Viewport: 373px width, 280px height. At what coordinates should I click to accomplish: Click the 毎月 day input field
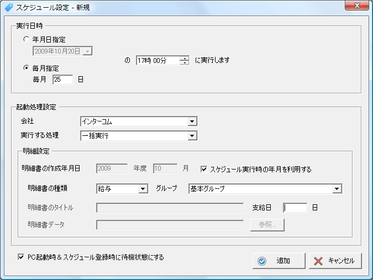pos(62,80)
